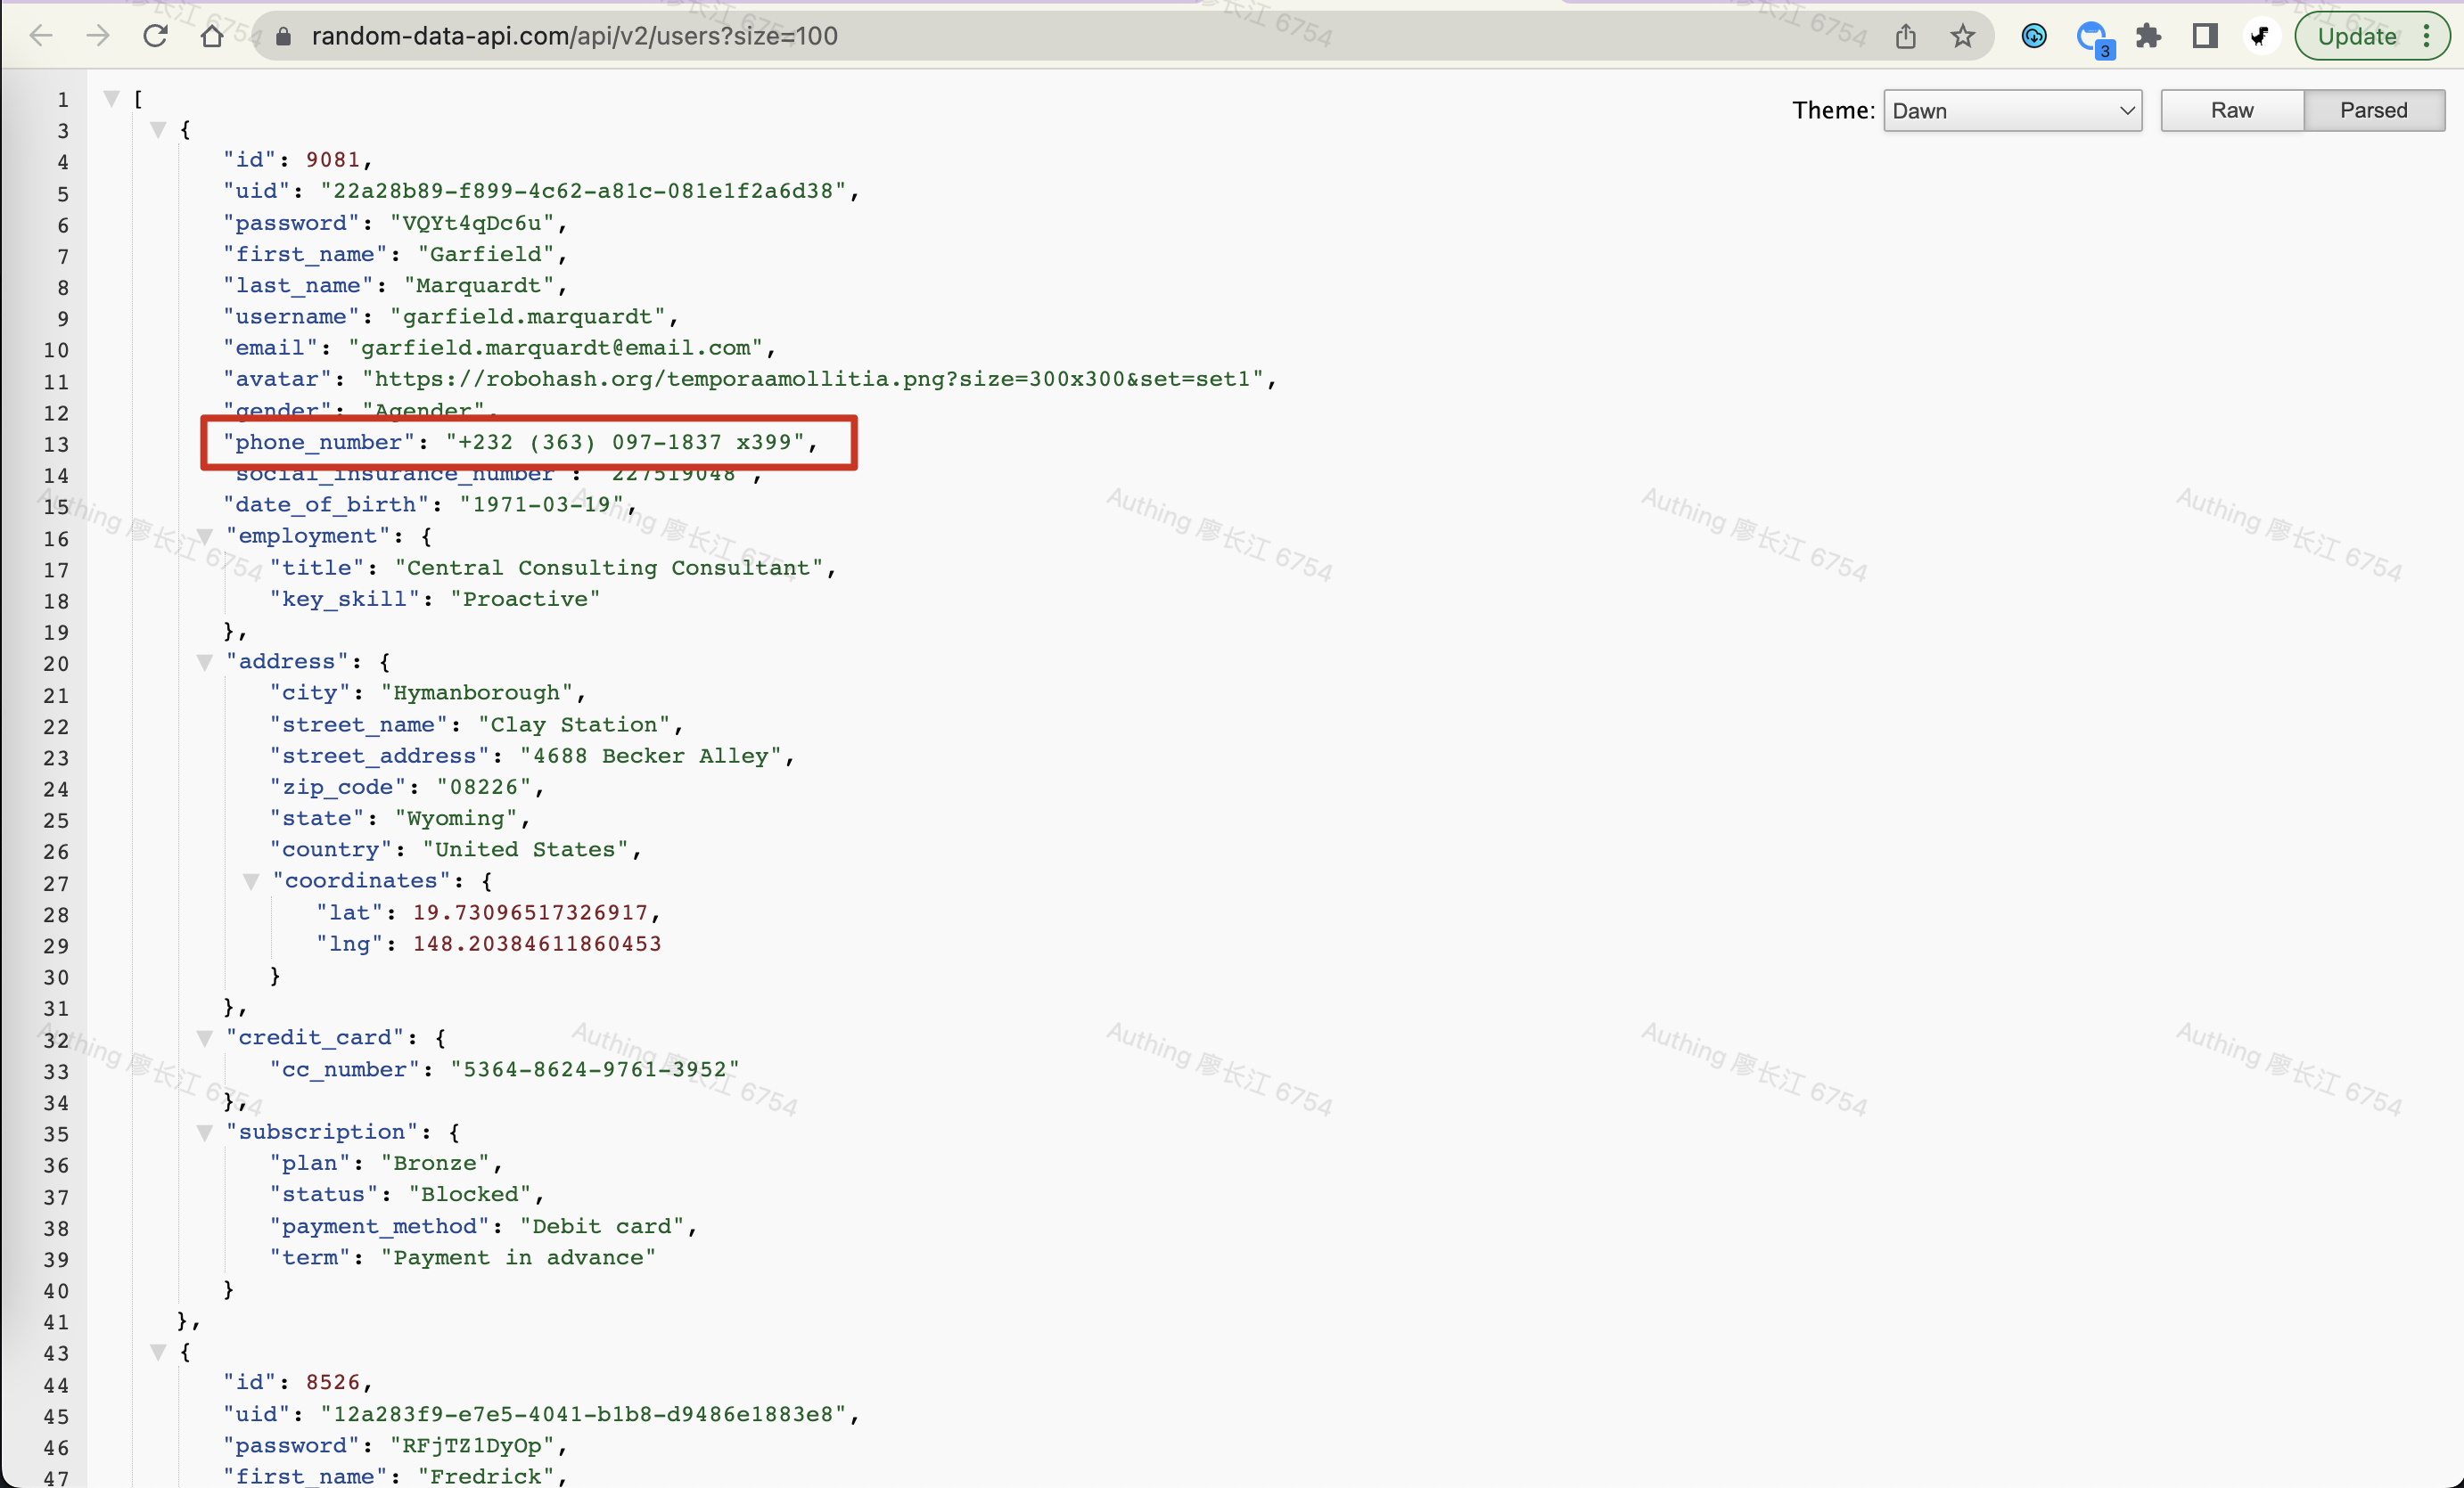The height and width of the screenshot is (1488, 2464).
Task: Click the share page icon
Action: click(1905, 36)
